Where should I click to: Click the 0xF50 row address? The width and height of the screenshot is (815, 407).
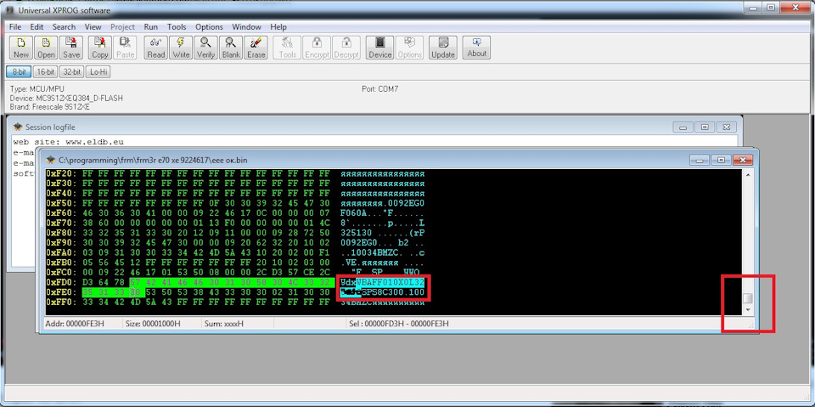(x=60, y=203)
